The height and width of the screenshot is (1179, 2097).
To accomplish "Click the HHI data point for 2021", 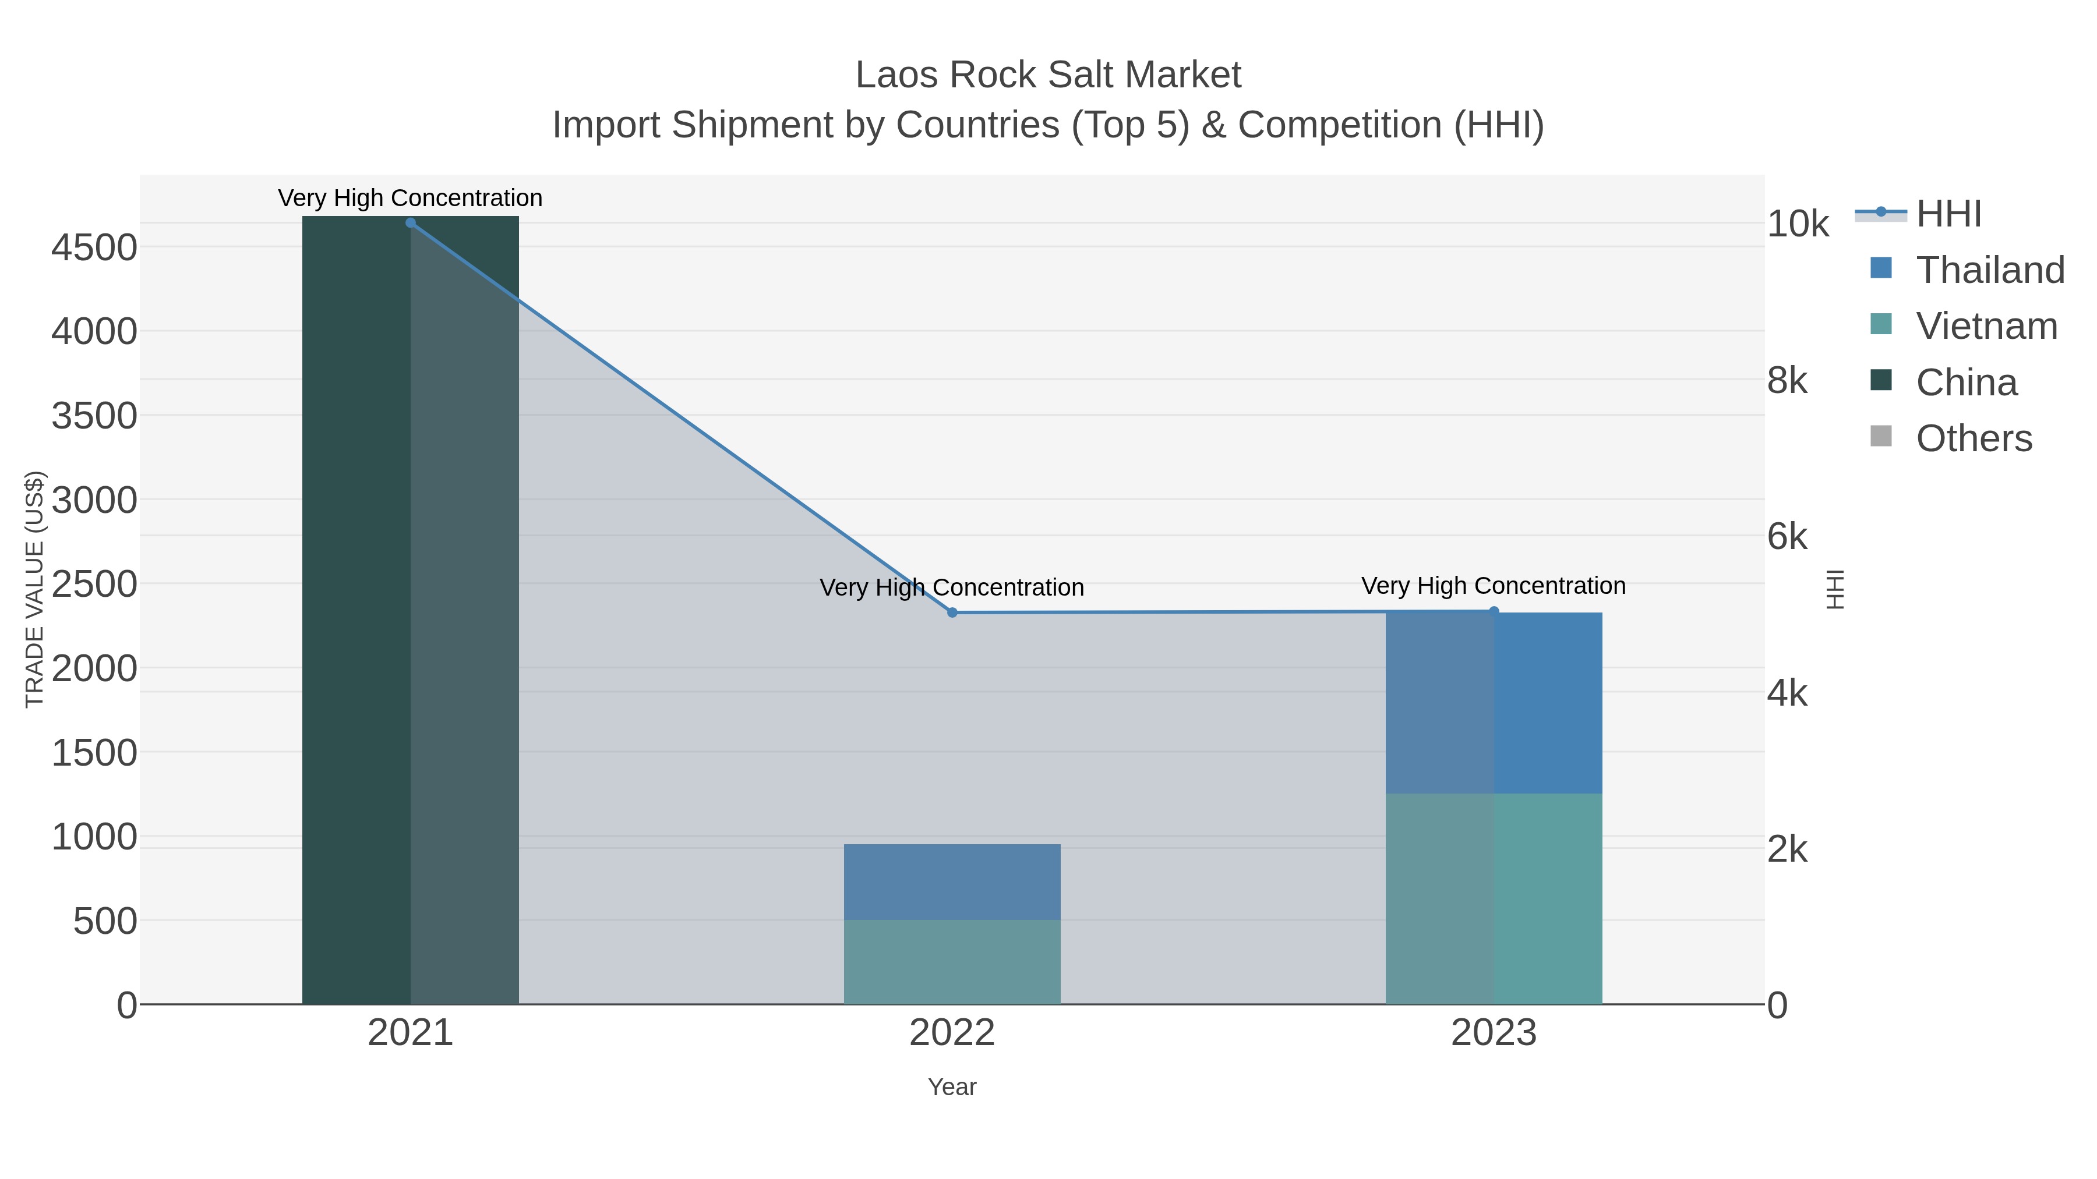I will (410, 223).
